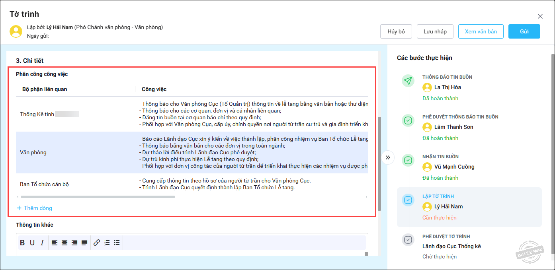Toggle bold formatting in the editor toolbar
The image size is (555, 270).
point(22,243)
